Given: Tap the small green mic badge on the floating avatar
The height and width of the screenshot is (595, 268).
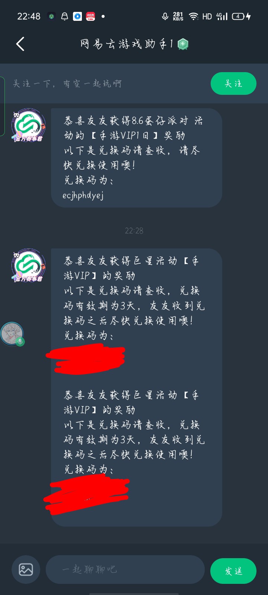Looking at the screenshot, I should click(x=20, y=342).
